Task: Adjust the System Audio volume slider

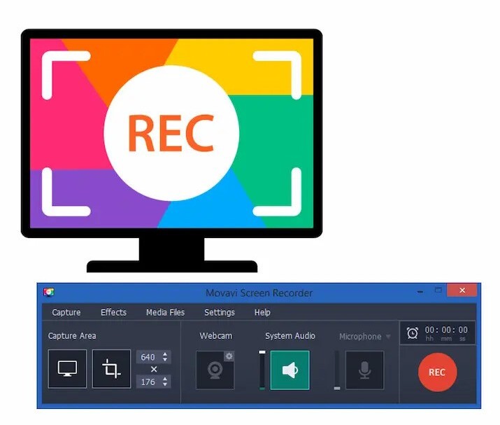Action: click(x=262, y=370)
